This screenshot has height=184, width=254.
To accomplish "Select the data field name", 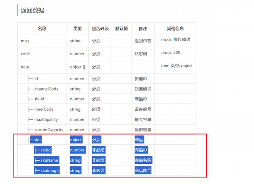I will coord(25,67).
